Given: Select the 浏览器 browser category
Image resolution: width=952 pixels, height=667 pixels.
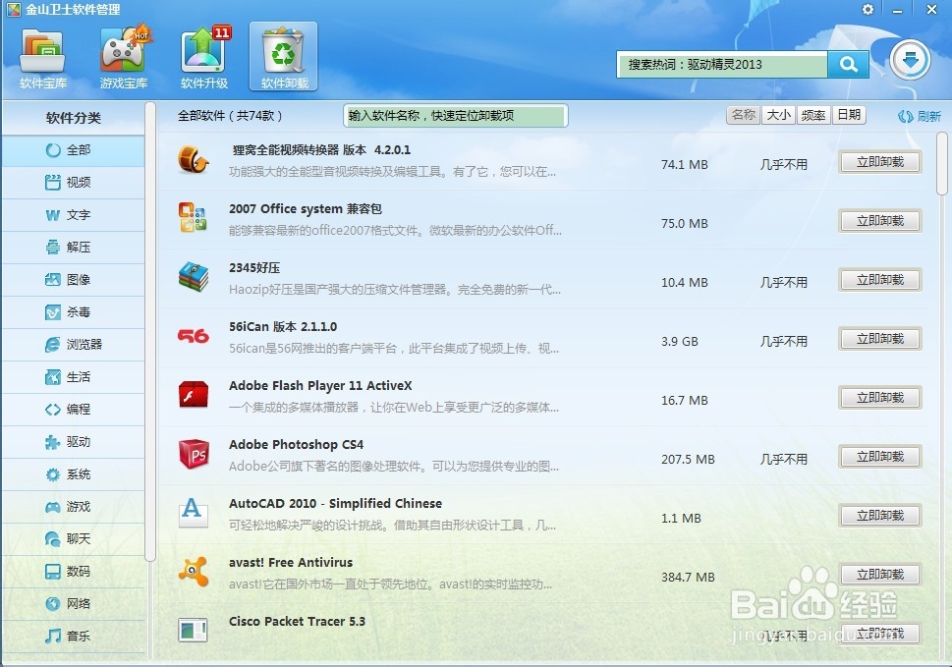Looking at the screenshot, I should point(73,344).
